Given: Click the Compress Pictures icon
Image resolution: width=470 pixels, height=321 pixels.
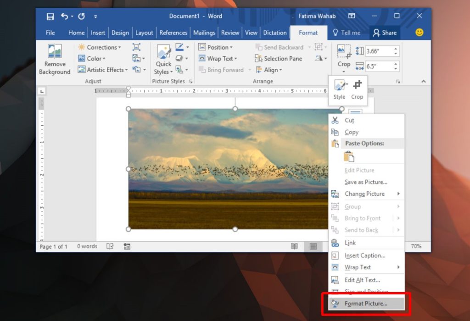Looking at the screenshot, I should point(136,47).
